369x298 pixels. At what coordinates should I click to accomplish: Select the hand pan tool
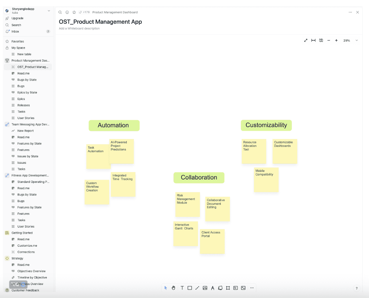[173, 288]
